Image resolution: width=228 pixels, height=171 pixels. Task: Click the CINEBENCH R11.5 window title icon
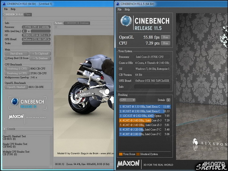(x=118, y=3)
